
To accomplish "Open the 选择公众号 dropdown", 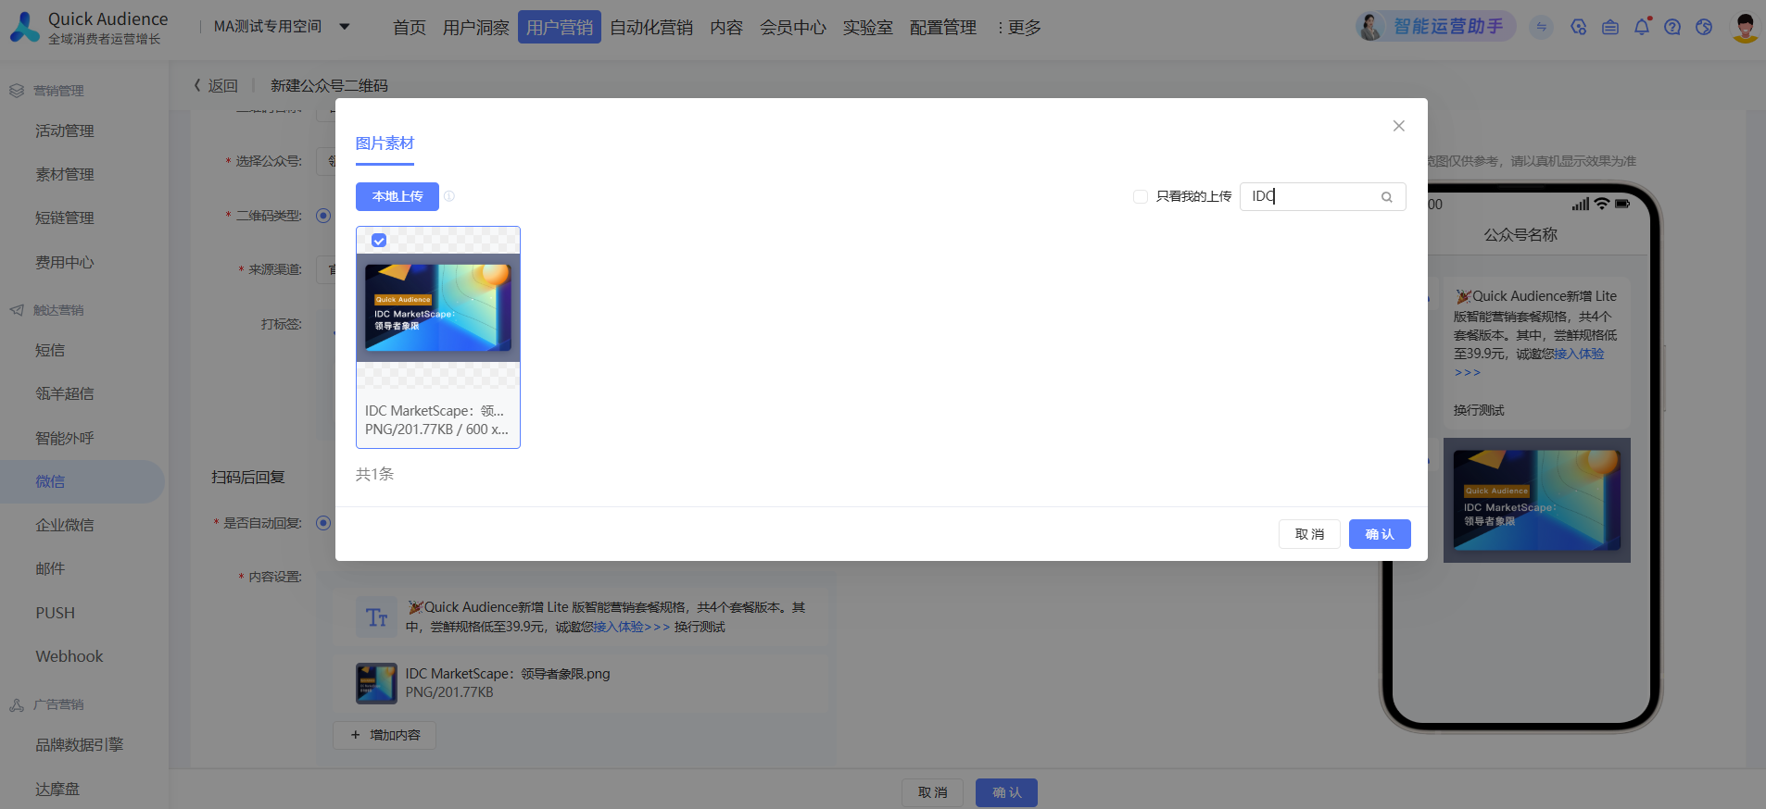I will [x=326, y=161].
